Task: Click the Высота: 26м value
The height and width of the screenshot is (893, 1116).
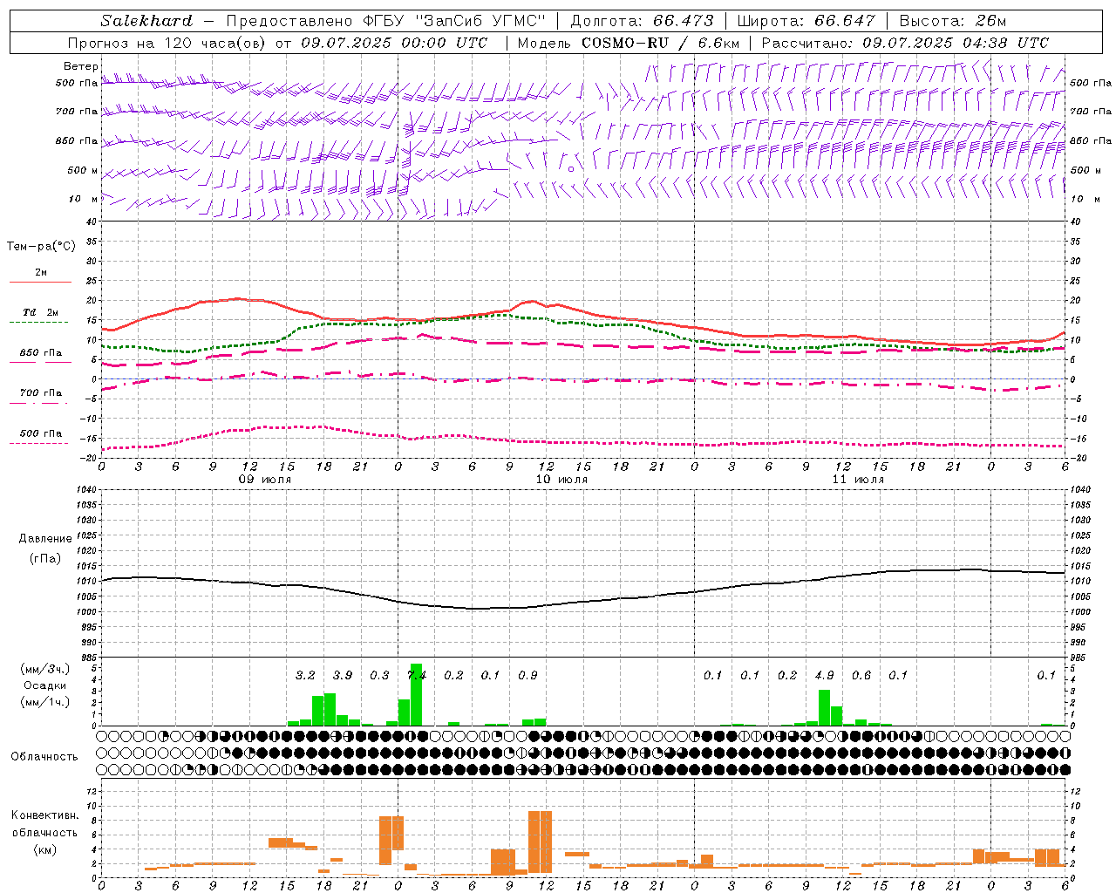Action: coord(953,21)
